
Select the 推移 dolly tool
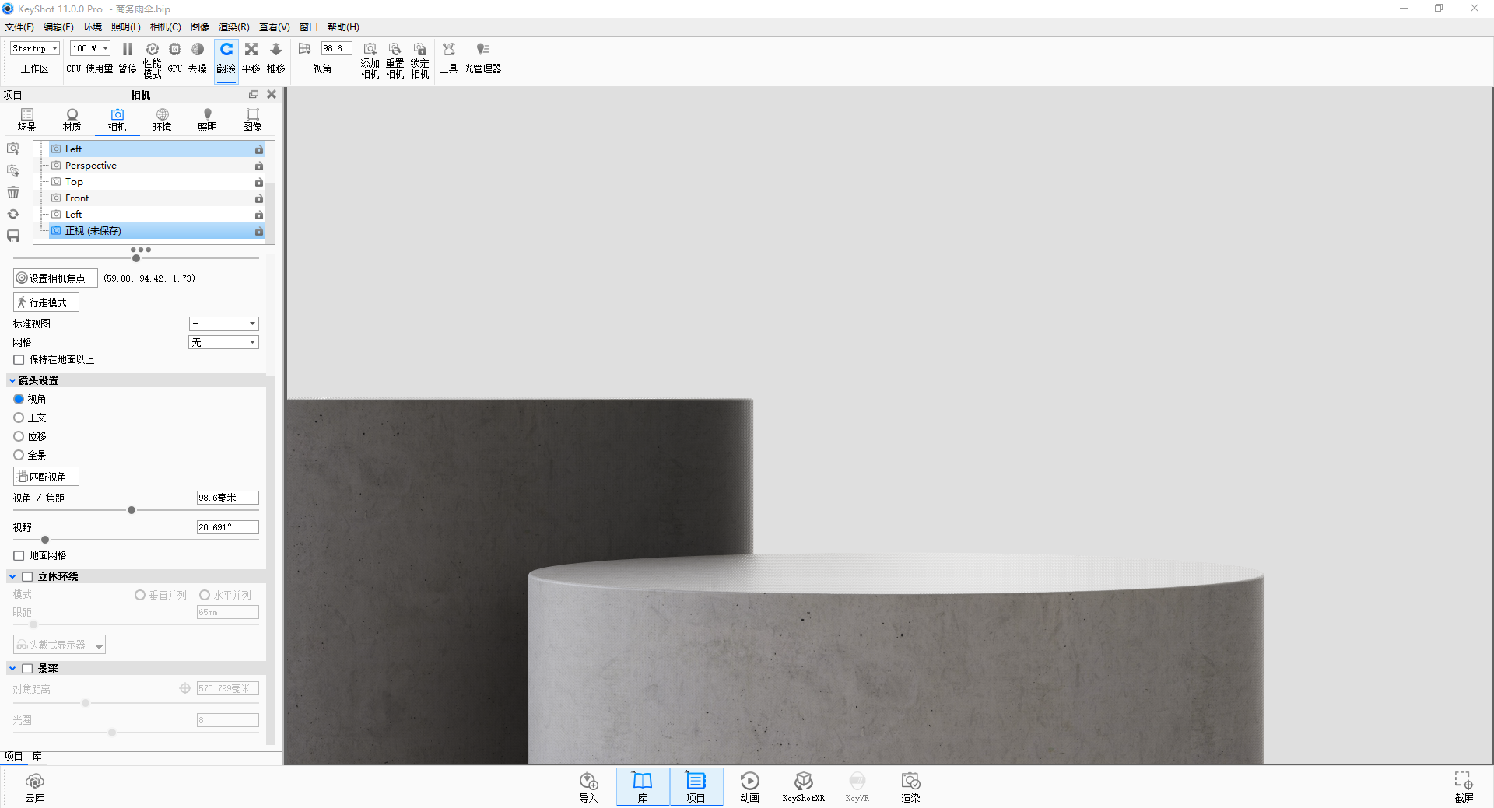pos(276,58)
